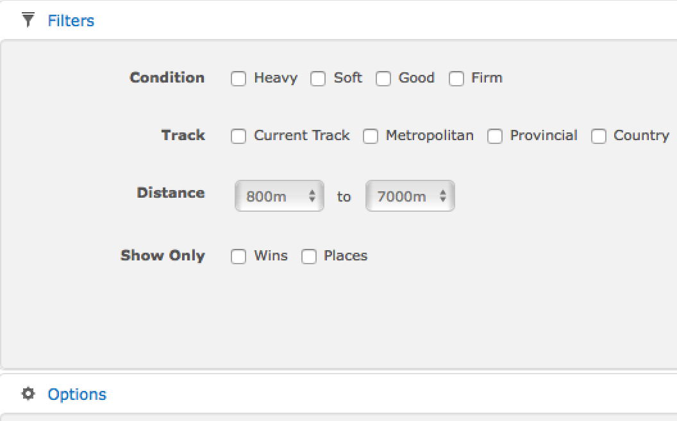
Task: Click the Places label text
Action: click(x=346, y=256)
